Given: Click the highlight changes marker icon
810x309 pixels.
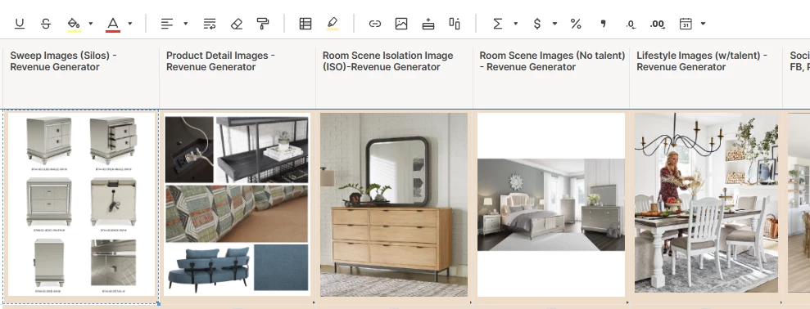Looking at the screenshot, I should pos(333,24).
